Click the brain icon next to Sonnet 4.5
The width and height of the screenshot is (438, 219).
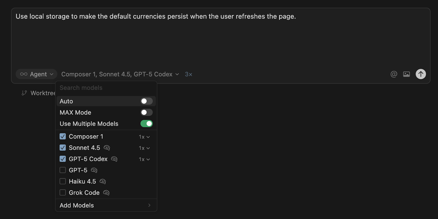point(107,148)
